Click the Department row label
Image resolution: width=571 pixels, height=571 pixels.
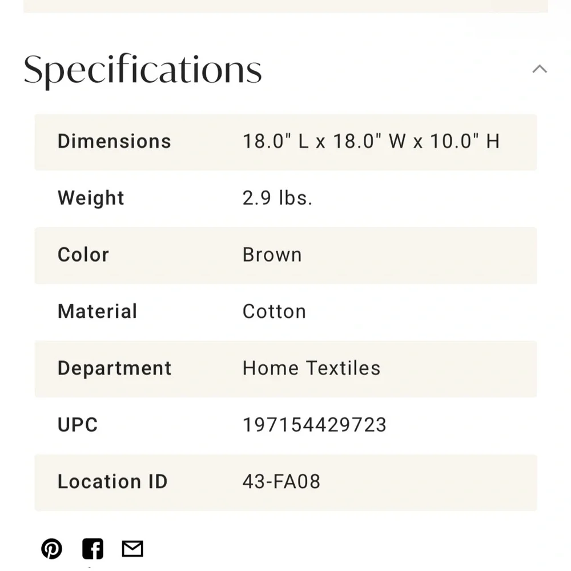(114, 368)
